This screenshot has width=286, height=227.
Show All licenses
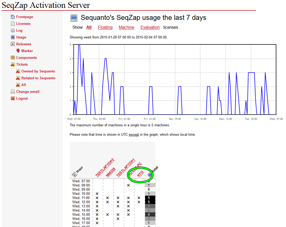[89, 27]
